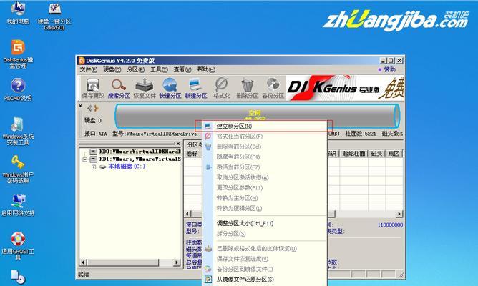Image resolution: width=478 pixels, height=286 pixels.
Task: Click the 磁头 column header
Action: (x=376, y=154)
